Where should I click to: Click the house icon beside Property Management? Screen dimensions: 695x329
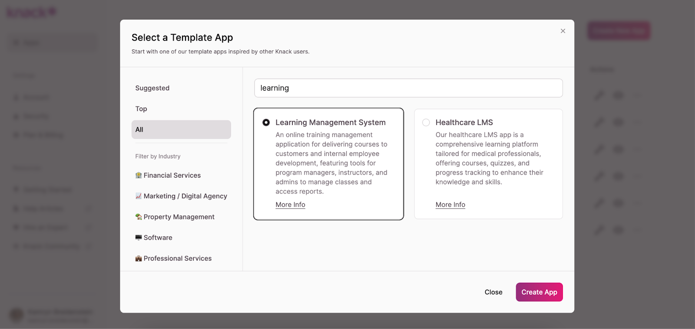139,217
